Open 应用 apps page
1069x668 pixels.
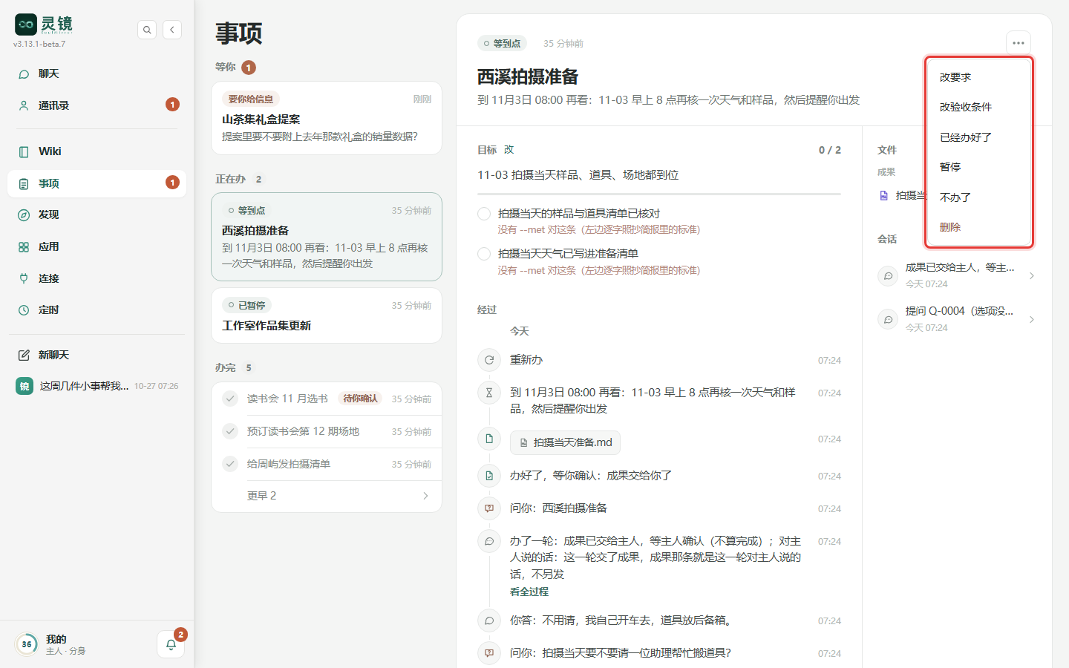coord(97,246)
